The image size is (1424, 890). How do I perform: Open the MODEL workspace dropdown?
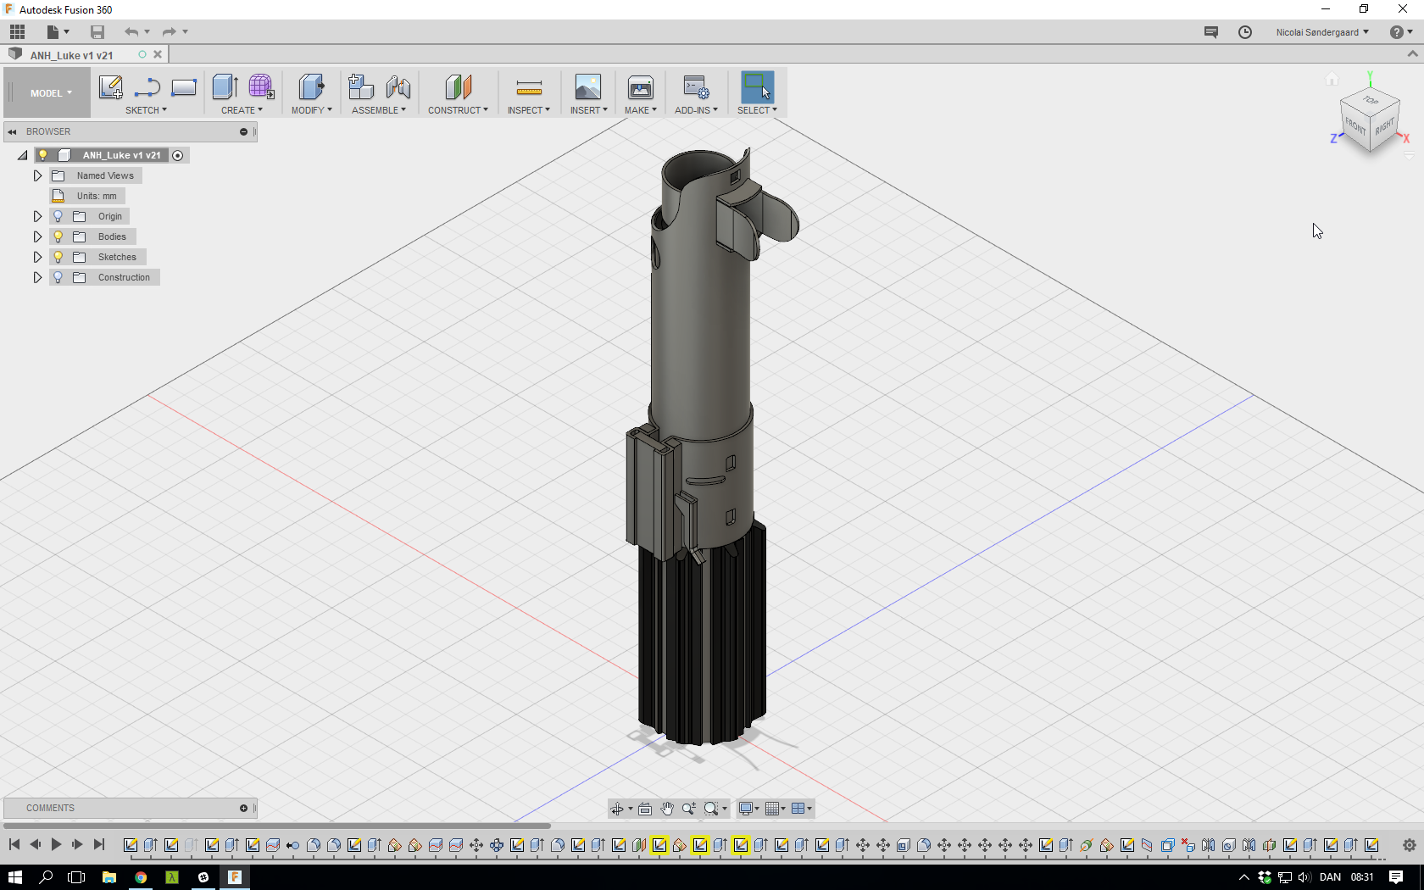click(x=51, y=93)
